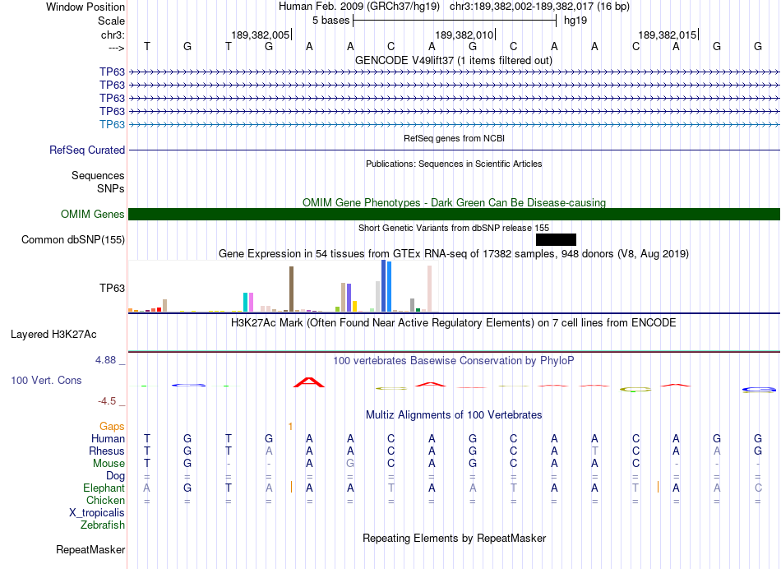The width and height of the screenshot is (781, 569).
Task: Click the ---> sequence direction arrow
Action: click(x=116, y=48)
